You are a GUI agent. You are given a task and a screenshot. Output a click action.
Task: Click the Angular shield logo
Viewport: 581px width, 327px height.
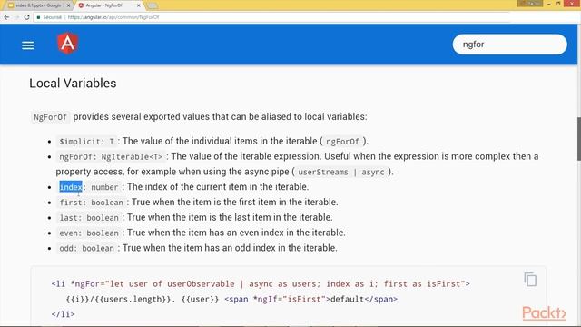coord(68,44)
